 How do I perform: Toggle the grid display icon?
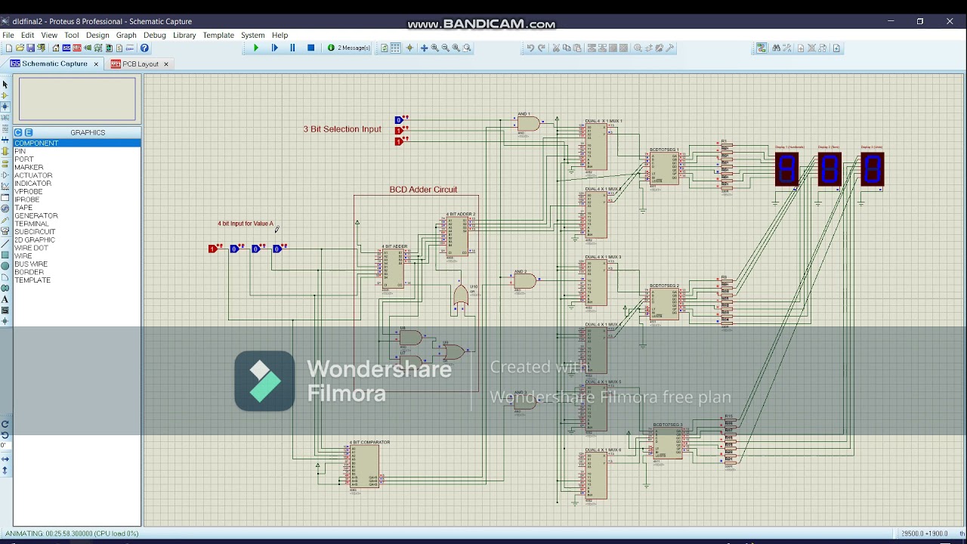[x=395, y=48]
